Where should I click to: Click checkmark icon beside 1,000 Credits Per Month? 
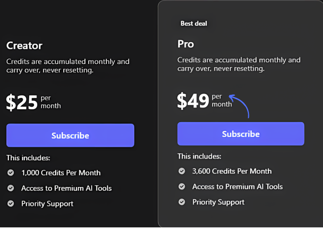[11, 173]
